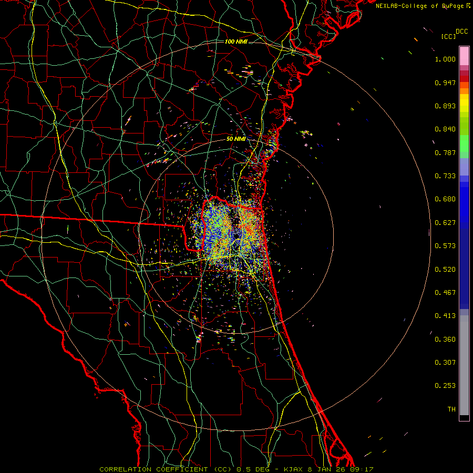Click the 0.307 legend value
The height and width of the screenshot is (473, 473).
click(445, 363)
